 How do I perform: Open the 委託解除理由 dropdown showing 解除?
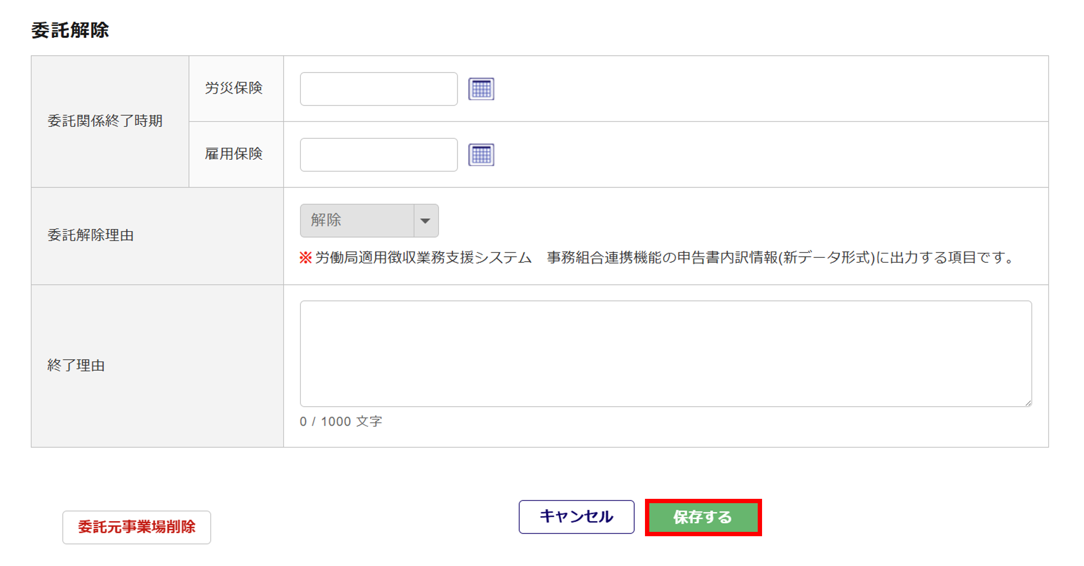tap(358, 220)
